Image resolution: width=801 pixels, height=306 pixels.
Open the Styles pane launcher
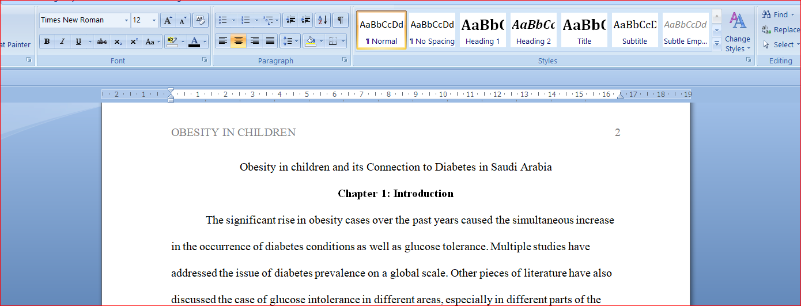click(749, 60)
